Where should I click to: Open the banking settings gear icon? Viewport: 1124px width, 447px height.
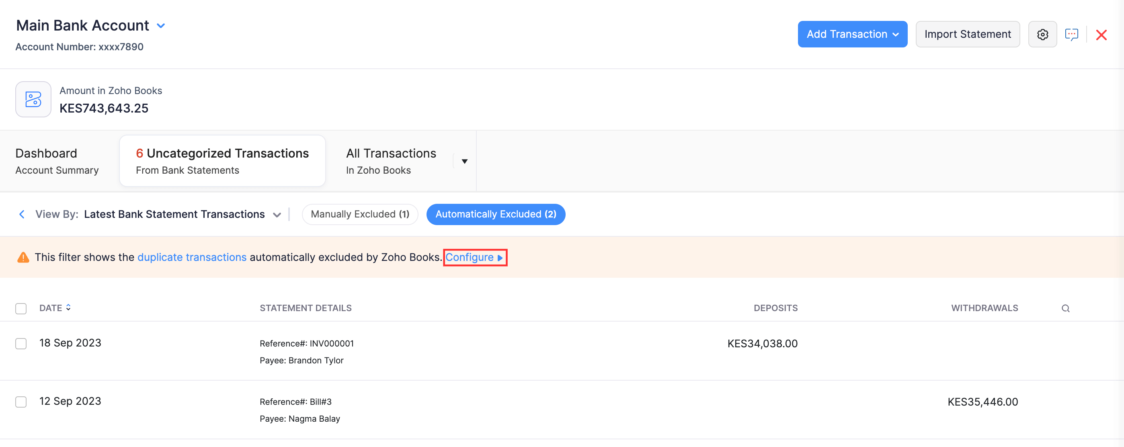pyautogui.click(x=1043, y=34)
